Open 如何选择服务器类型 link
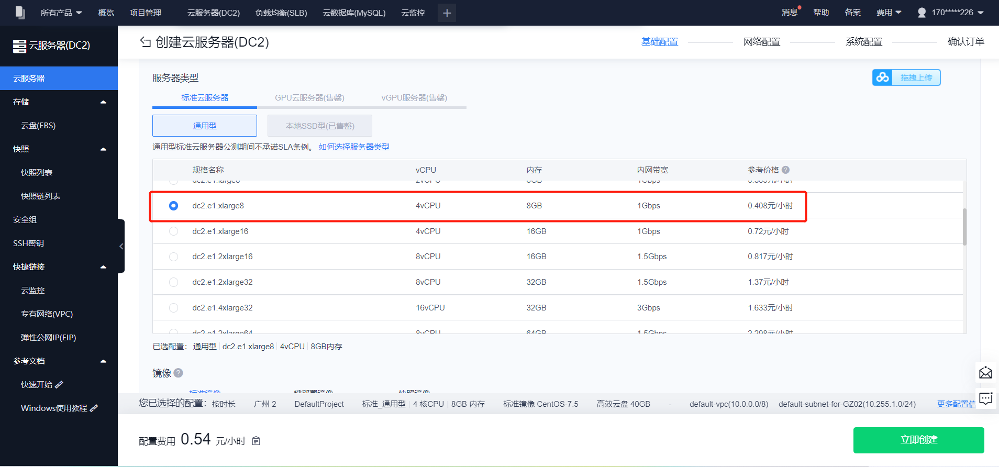This screenshot has height=467, width=999. [x=354, y=147]
